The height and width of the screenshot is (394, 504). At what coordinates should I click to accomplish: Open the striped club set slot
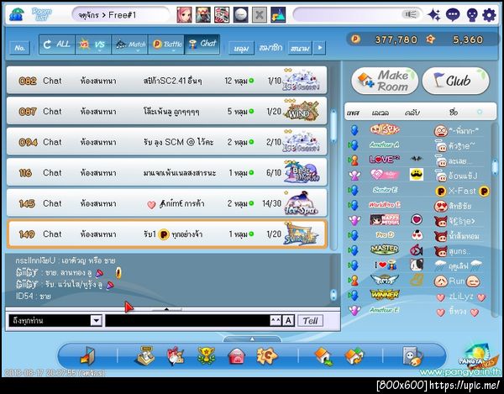pos(222,15)
